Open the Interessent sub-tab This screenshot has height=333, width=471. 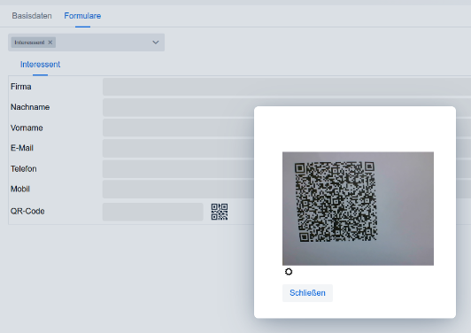tap(40, 65)
